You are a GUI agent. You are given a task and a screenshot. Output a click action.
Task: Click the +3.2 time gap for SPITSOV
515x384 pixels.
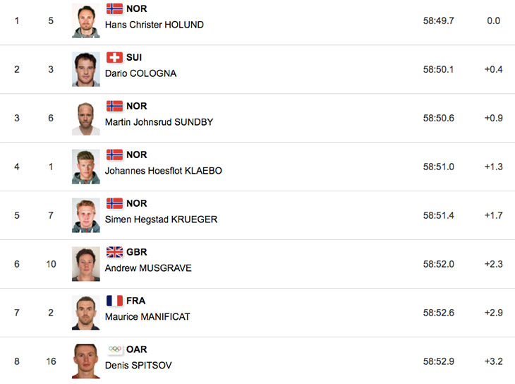click(494, 361)
